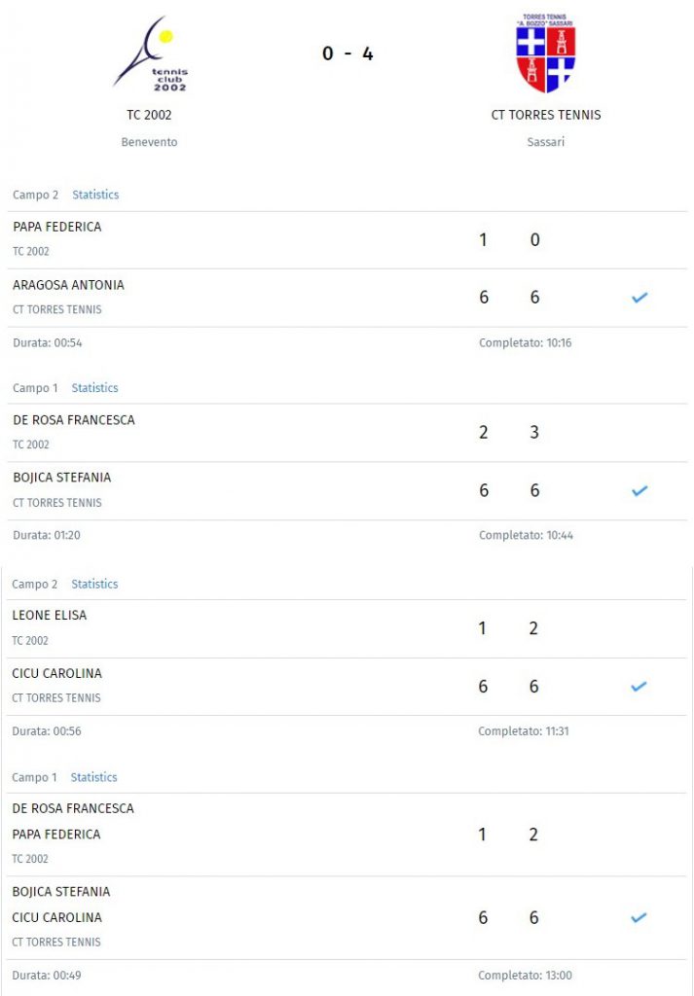Click the Benevento location label
Screen dimensions: 694x996
[x=149, y=142]
